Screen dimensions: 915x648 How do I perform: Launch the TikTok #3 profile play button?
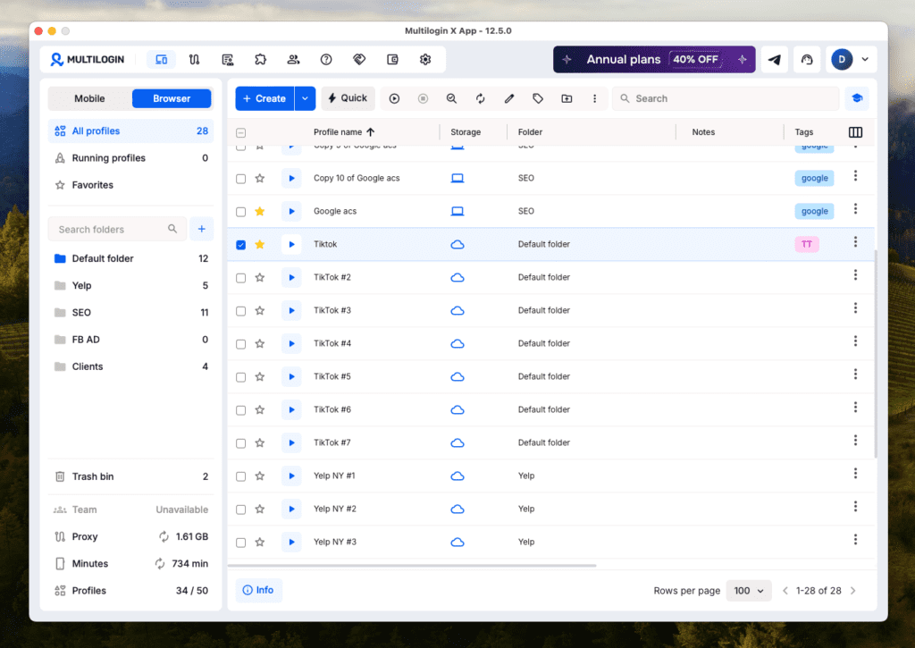(x=291, y=310)
